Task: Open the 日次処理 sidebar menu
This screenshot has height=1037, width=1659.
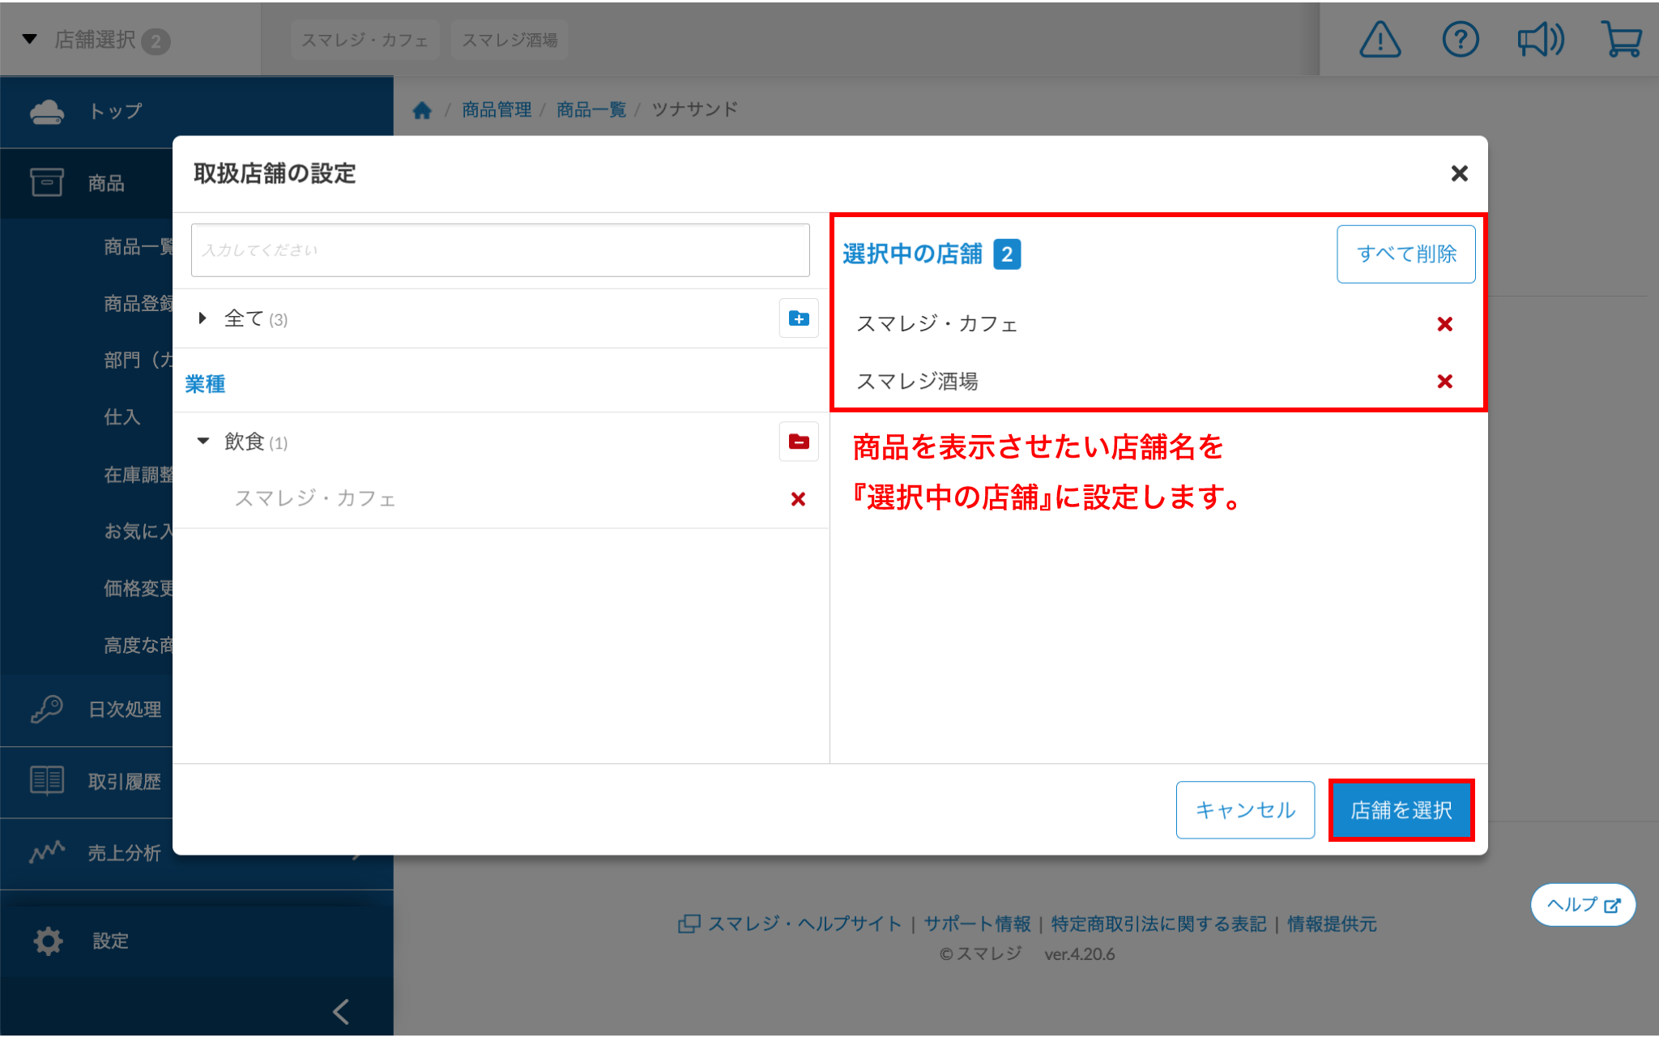Action: [124, 710]
